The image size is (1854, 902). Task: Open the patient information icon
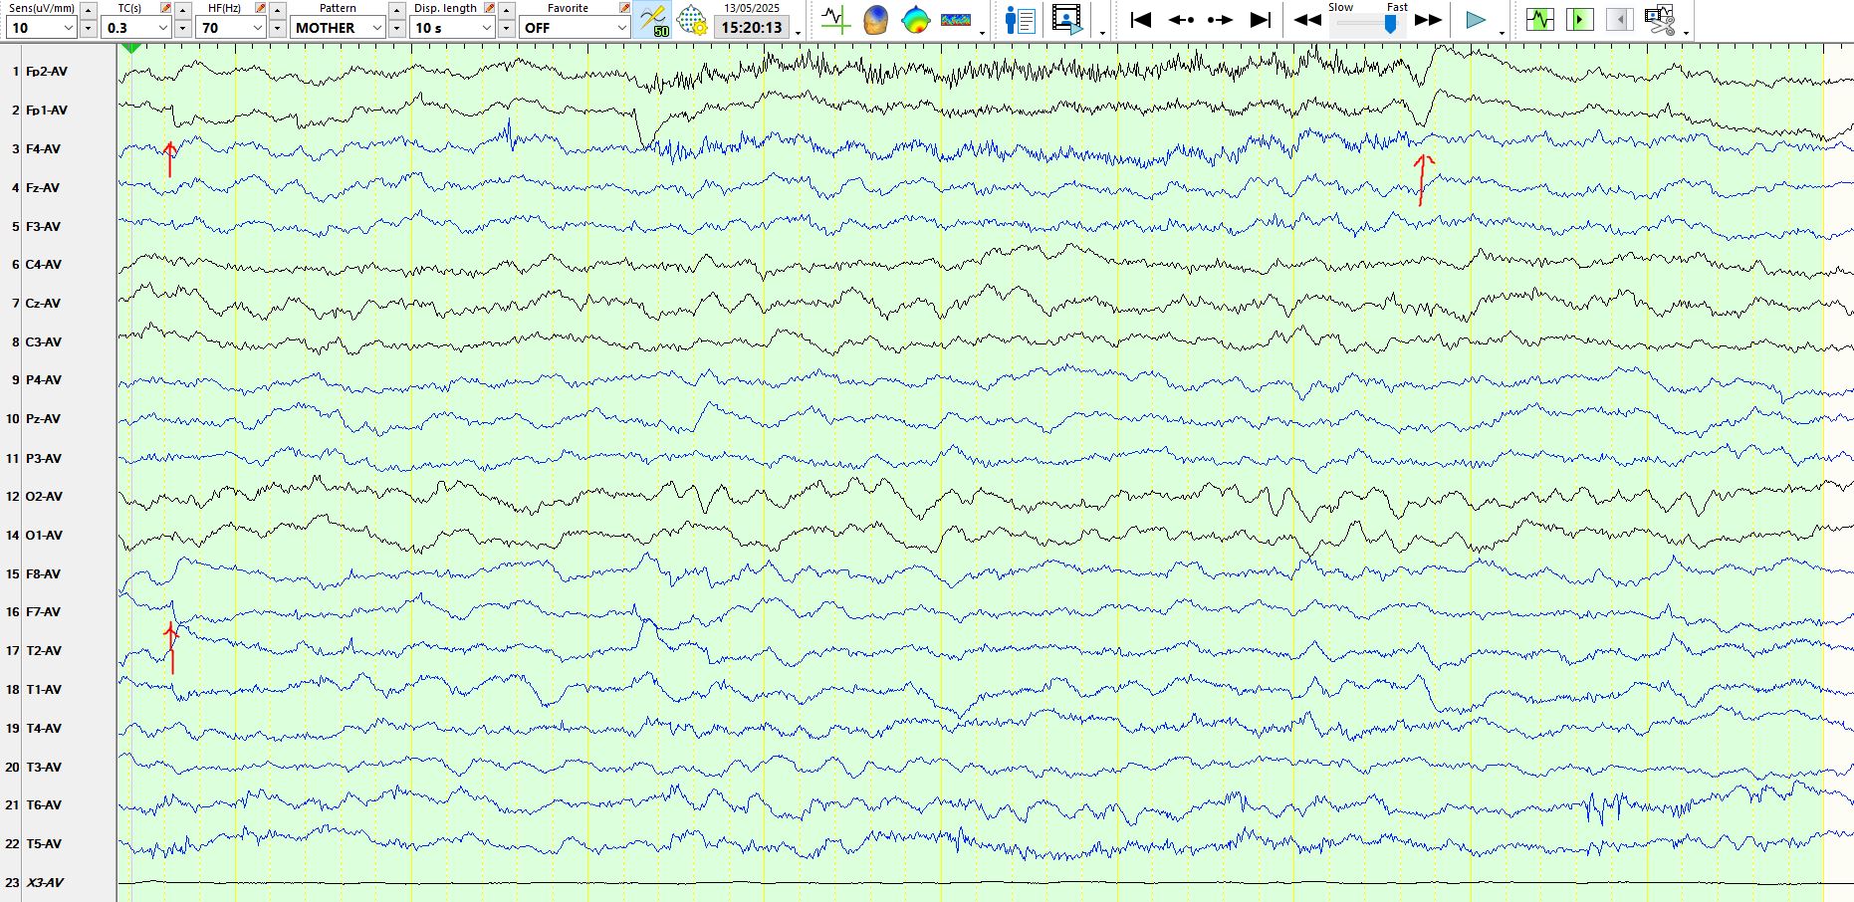point(1020,20)
